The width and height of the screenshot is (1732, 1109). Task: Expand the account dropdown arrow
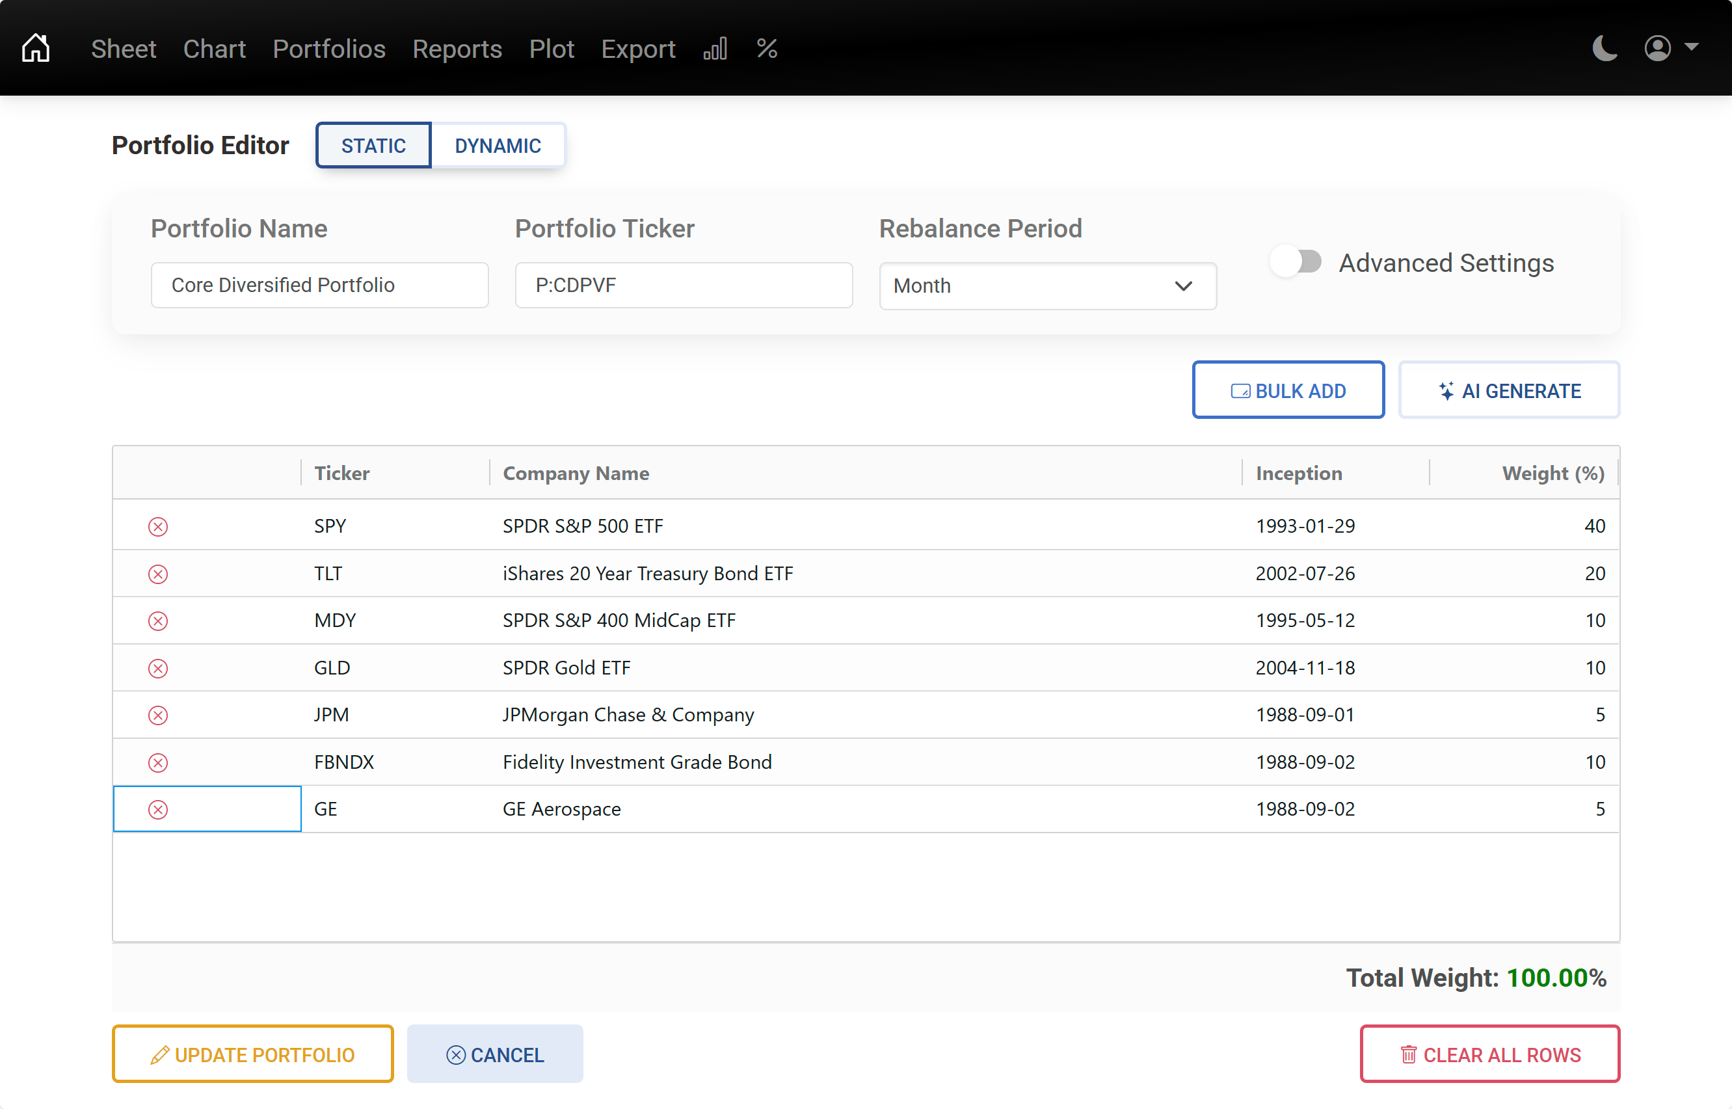point(1693,47)
